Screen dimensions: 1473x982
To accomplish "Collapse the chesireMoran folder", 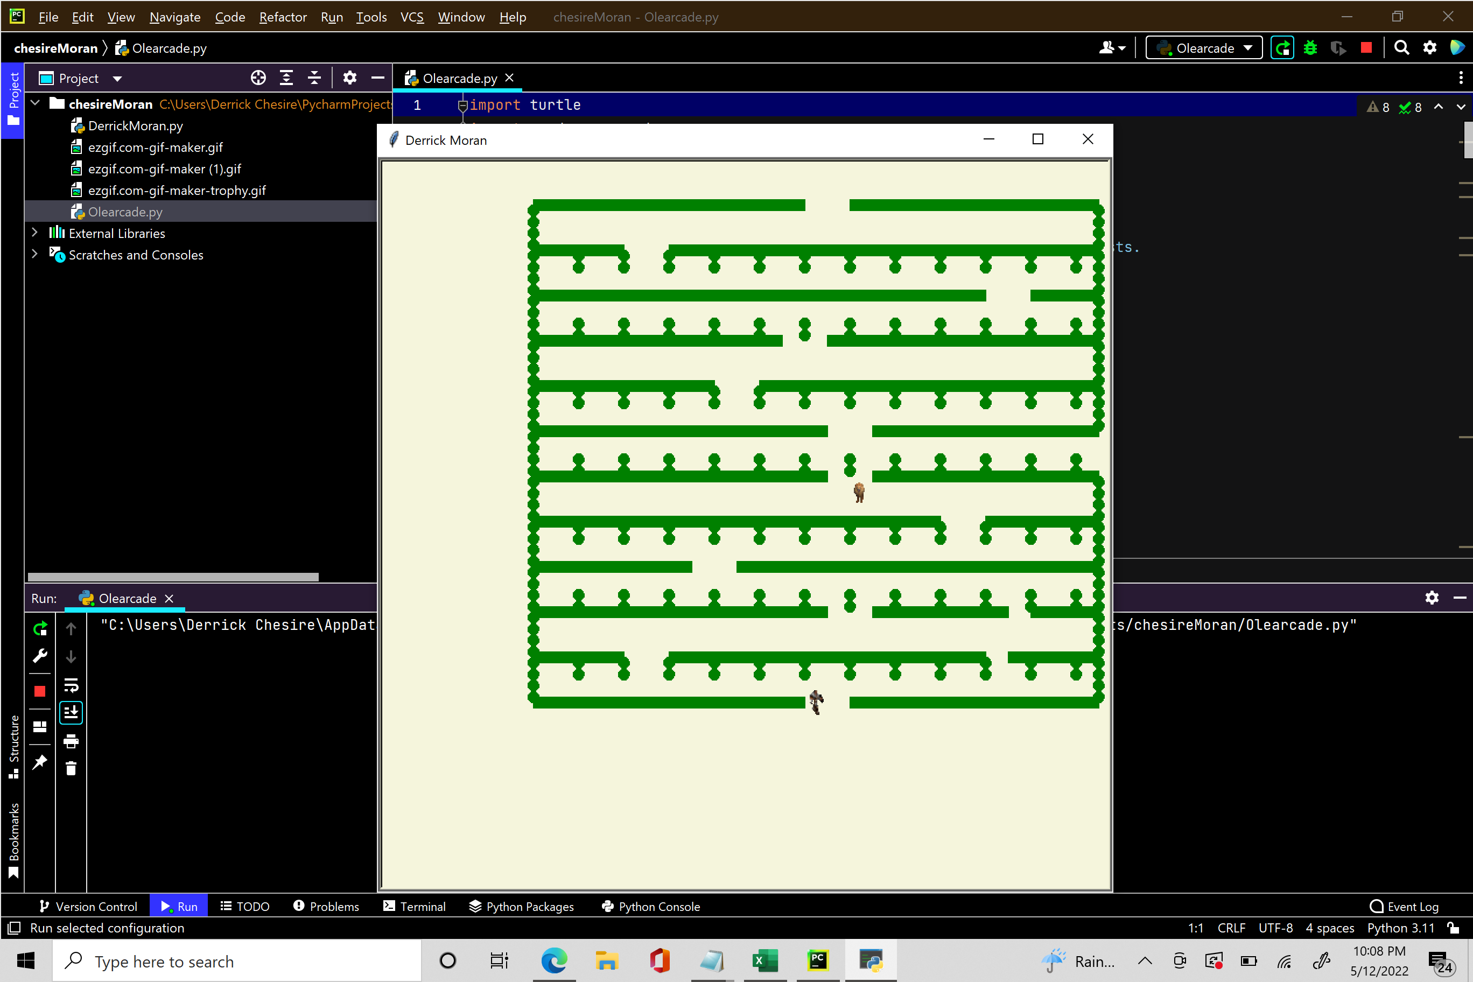I will tap(35, 103).
